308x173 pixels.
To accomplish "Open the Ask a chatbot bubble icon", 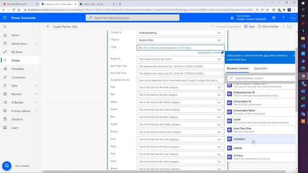I will pyautogui.click(x=7, y=166).
